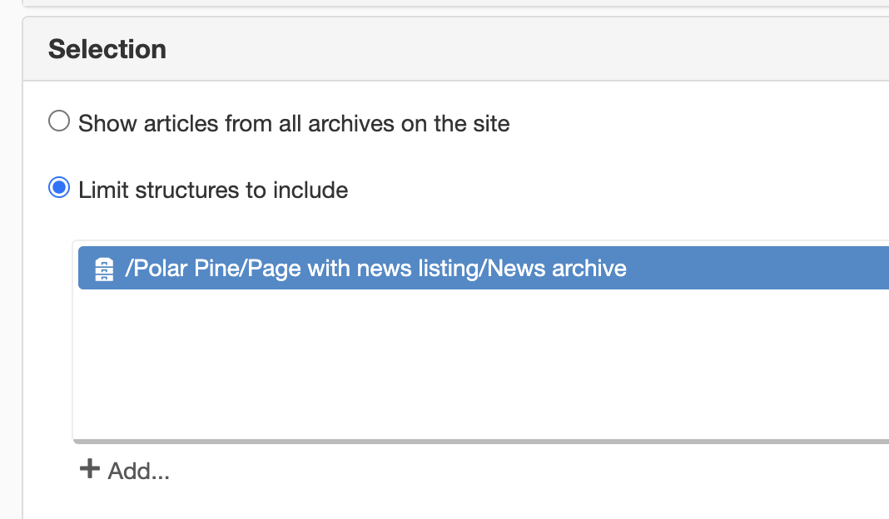The image size is (889, 519).
Task: Click the 'Limit structures to include' label text
Action: (x=213, y=190)
